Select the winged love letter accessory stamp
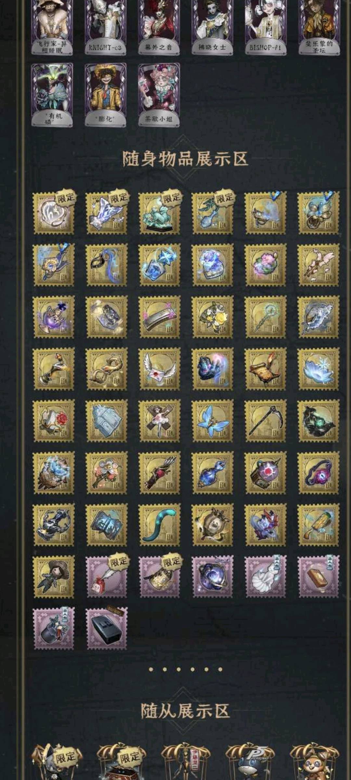 point(159,369)
